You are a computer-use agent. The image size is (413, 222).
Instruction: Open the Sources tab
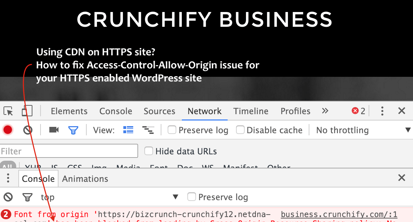pos(159,111)
